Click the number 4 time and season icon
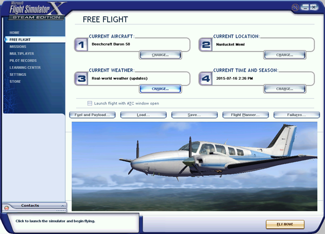The height and width of the screenshot is (234, 325). (205, 79)
